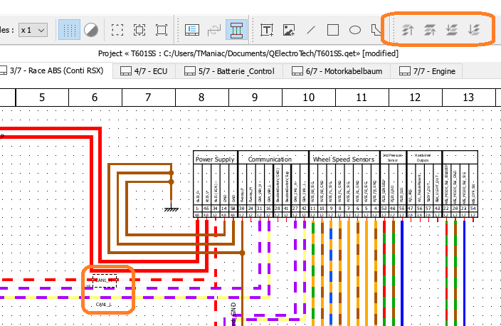The image size is (501, 326).
Task: Click the dashed-rectangle select all icon
Action: point(118,30)
